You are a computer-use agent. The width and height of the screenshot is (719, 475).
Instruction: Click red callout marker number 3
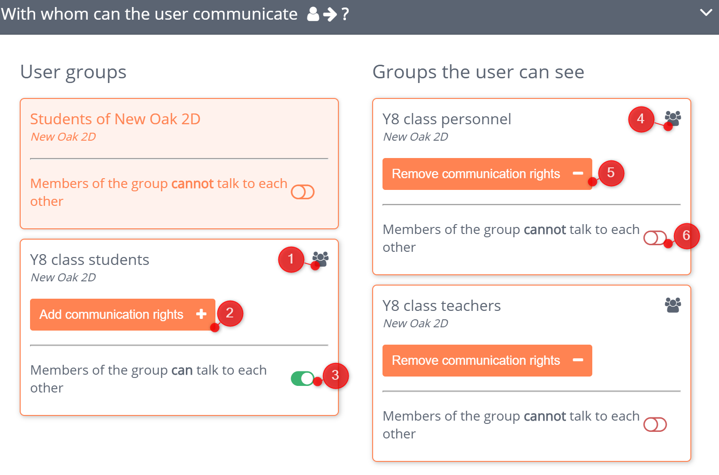tap(336, 375)
